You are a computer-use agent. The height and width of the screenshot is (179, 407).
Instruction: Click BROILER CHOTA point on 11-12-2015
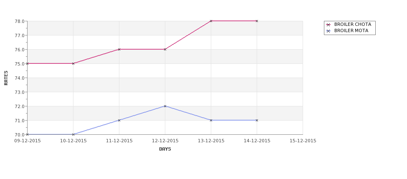[x=119, y=49]
